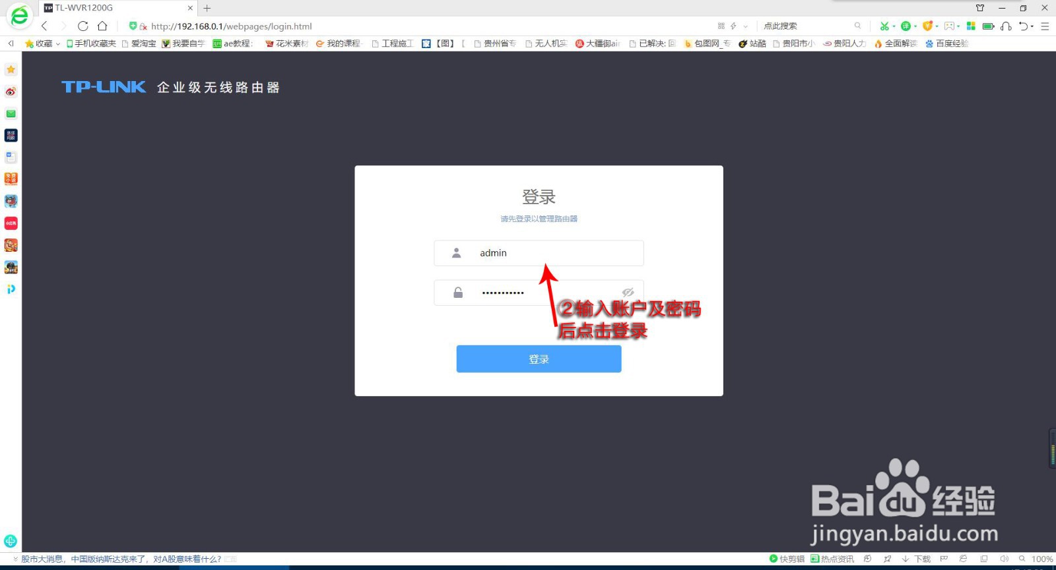Click the 100% zoom level
The width and height of the screenshot is (1056, 570).
pos(1042,559)
